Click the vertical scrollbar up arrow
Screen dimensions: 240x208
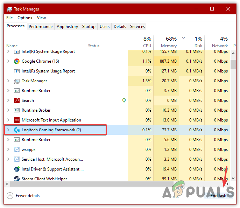click(233, 53)
